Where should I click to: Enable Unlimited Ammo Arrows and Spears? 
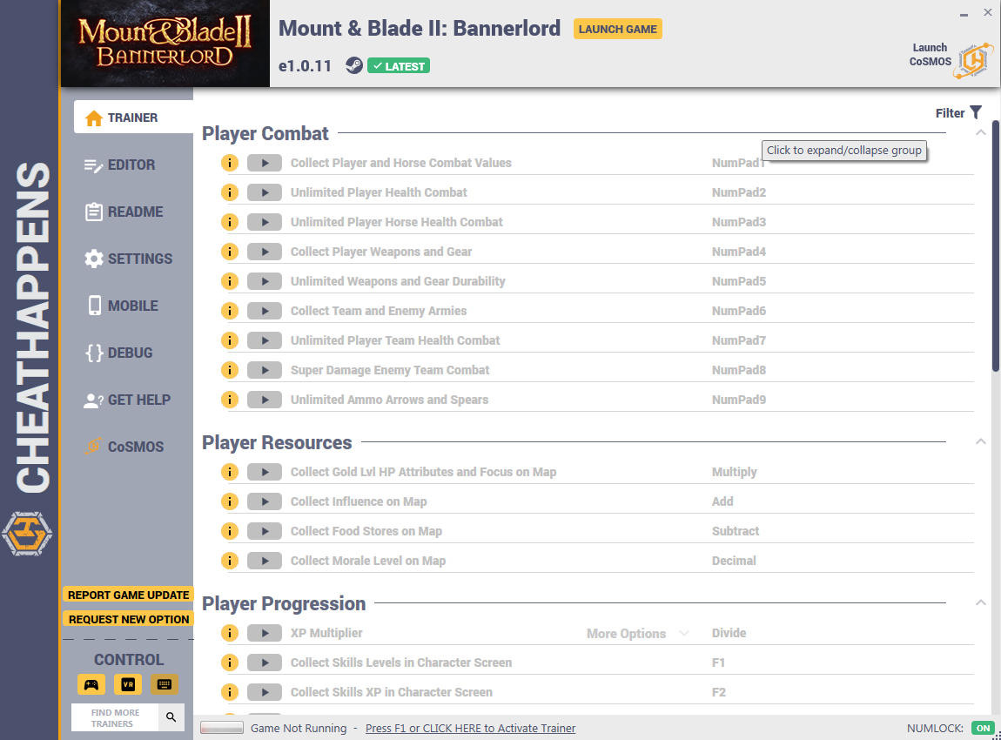click(265, 400)
